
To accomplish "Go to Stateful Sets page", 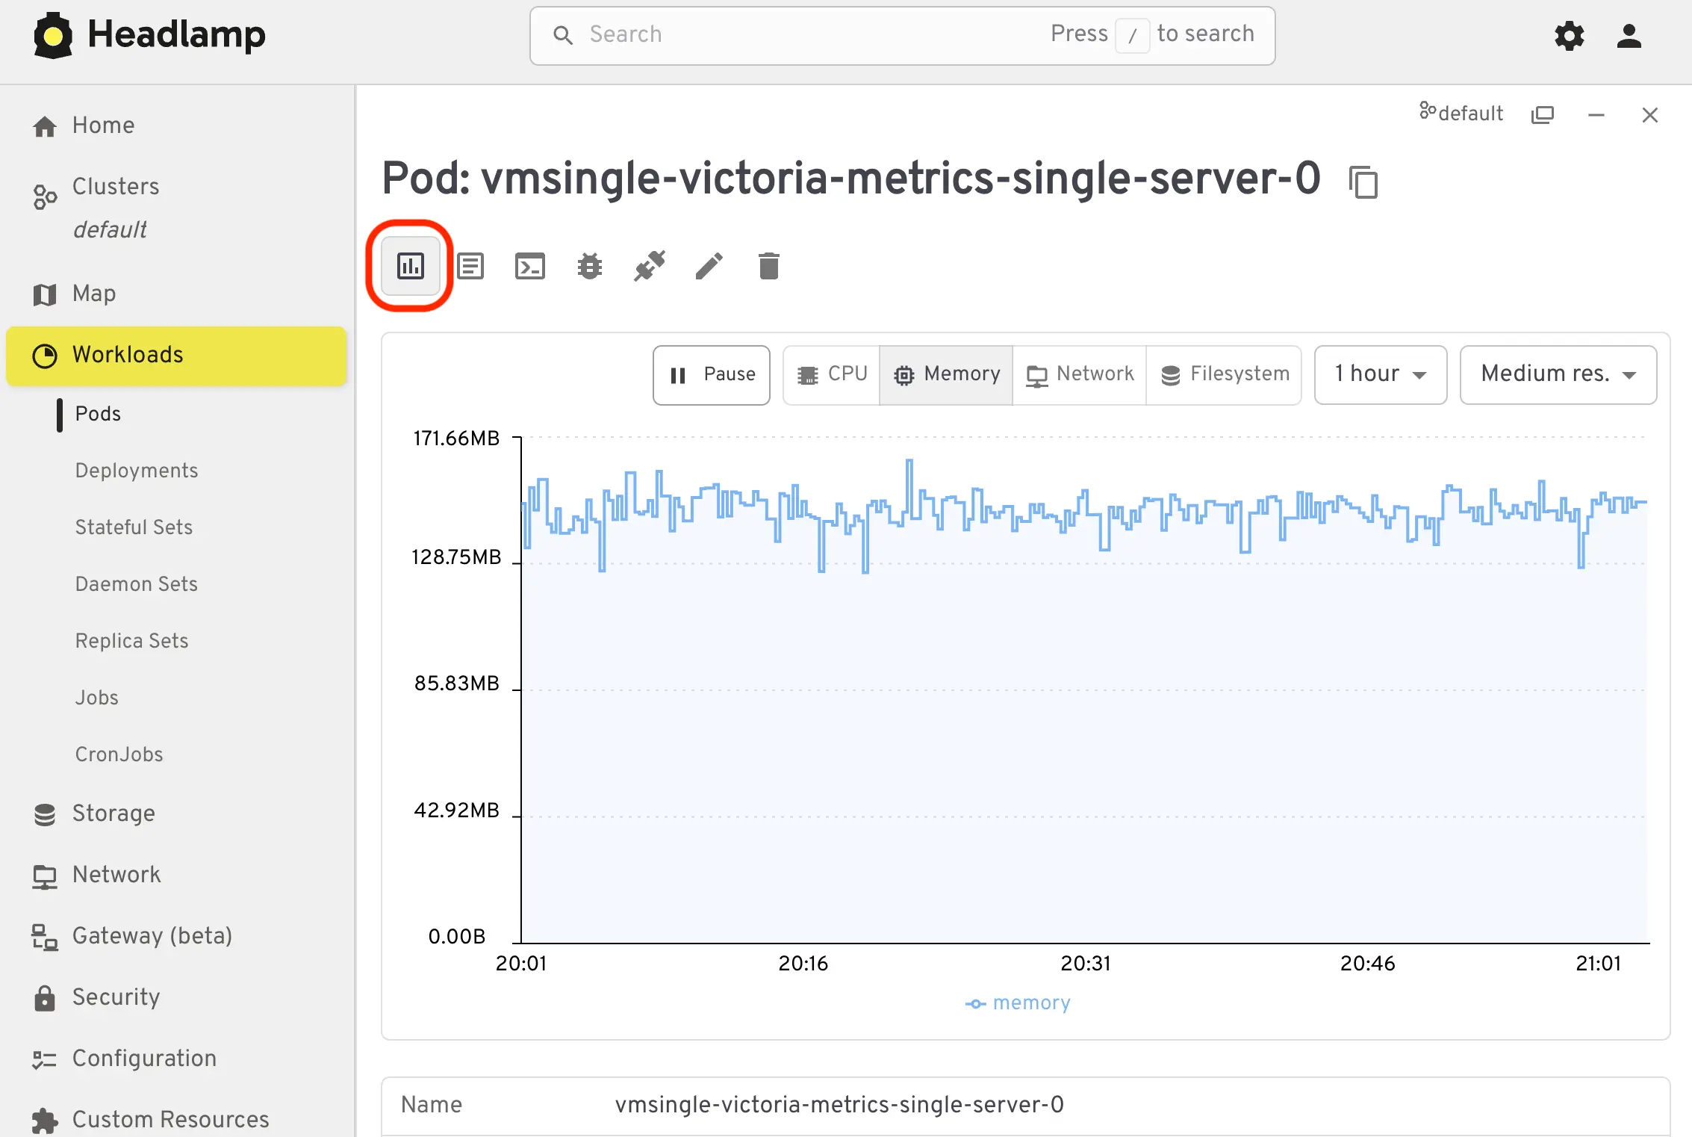I will click(134, 527).
